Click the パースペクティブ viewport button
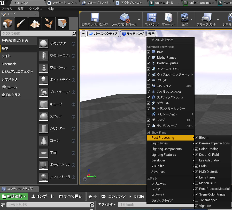Image resolution: width=232 pixels, height=210 pixels. coord(103,34)
